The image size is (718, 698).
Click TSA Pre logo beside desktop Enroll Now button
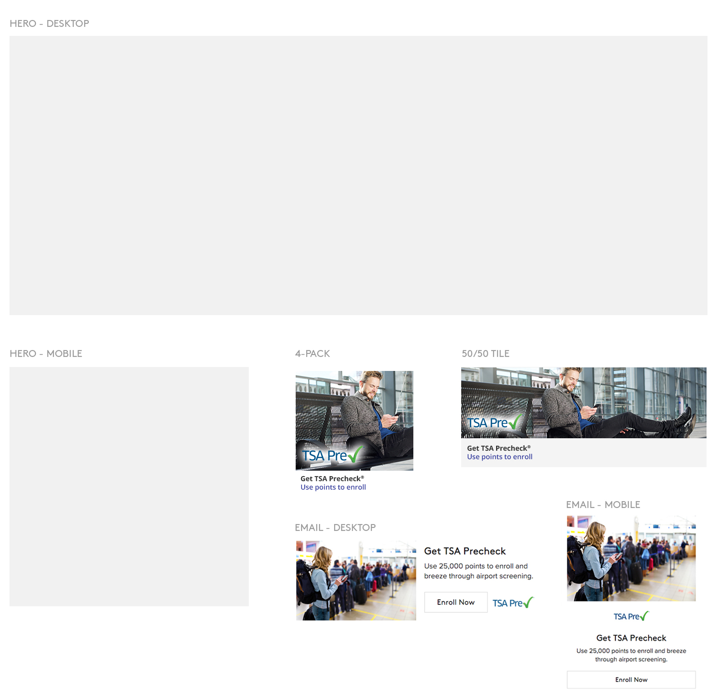513,603
